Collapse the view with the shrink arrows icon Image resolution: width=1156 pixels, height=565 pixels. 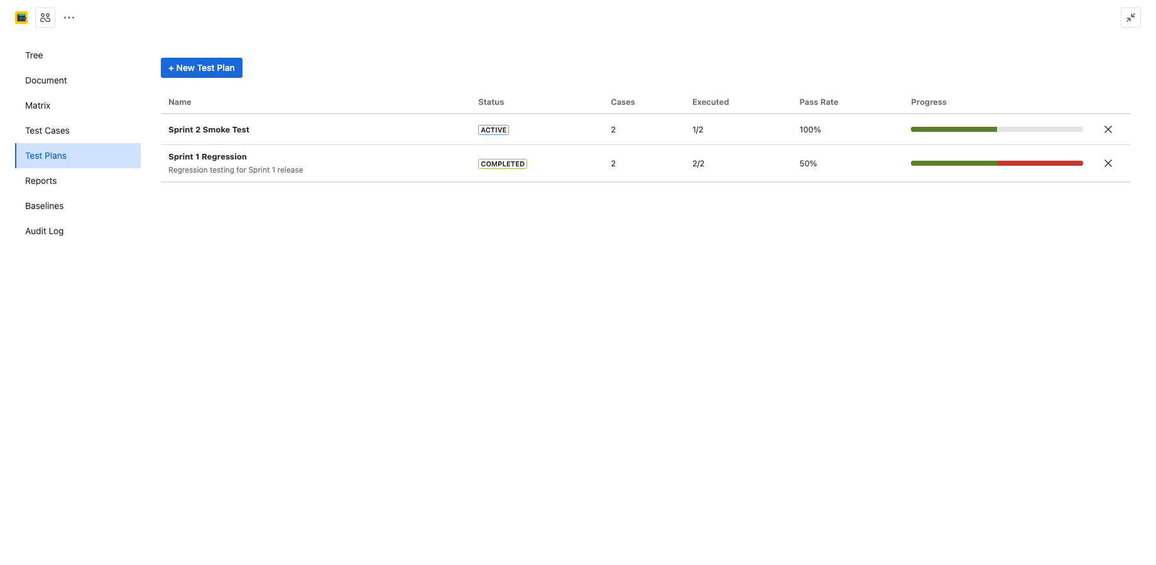click(1131, 18)
